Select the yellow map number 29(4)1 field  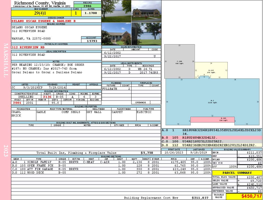tap(41, 13)
